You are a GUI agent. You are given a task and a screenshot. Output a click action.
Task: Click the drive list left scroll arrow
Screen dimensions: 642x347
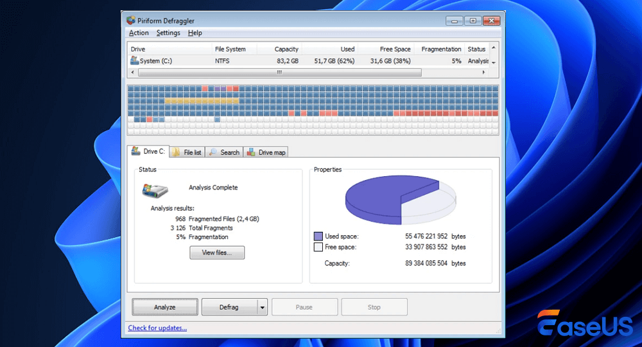tap(132, 73)
